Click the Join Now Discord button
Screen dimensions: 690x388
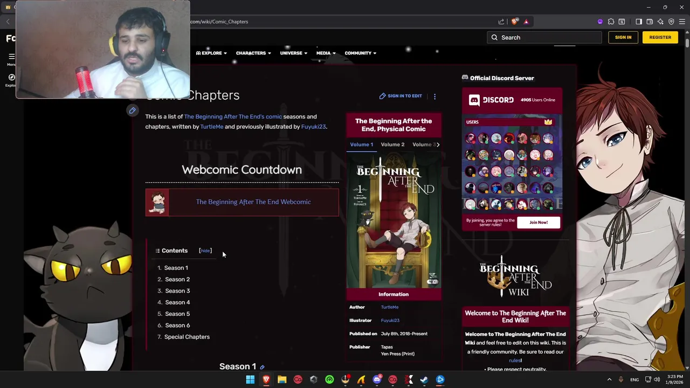(x=539, y=222)
